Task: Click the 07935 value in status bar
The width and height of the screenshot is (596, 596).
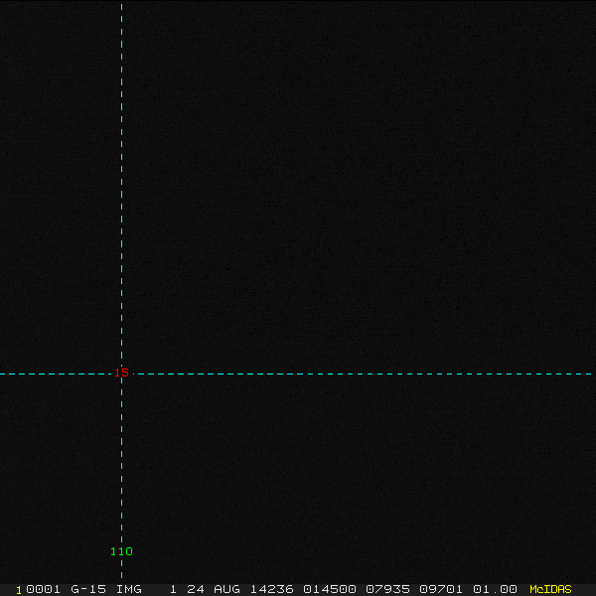Action: (387, 589)
